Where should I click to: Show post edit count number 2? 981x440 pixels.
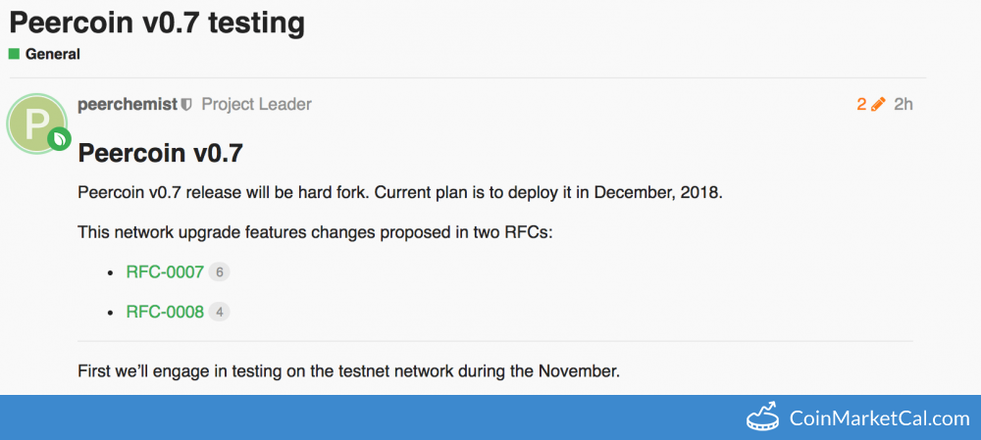point(861,104)
